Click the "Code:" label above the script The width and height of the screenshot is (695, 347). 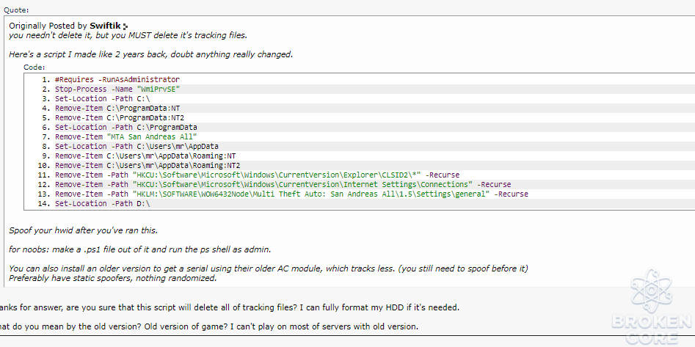click(34, 67)
